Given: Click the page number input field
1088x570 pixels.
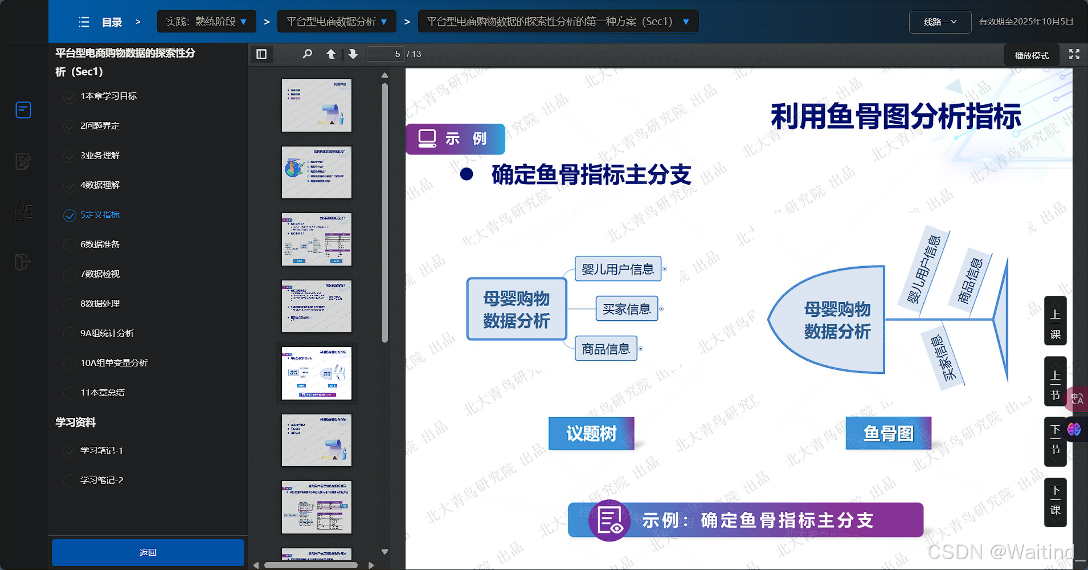Looking at the screenshot, I should (386, 54).
